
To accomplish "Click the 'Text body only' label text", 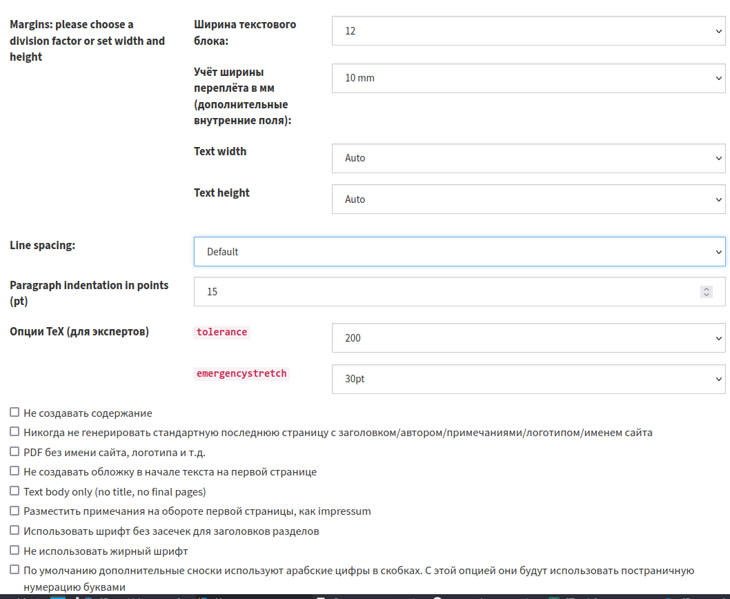I will [115, 492].
